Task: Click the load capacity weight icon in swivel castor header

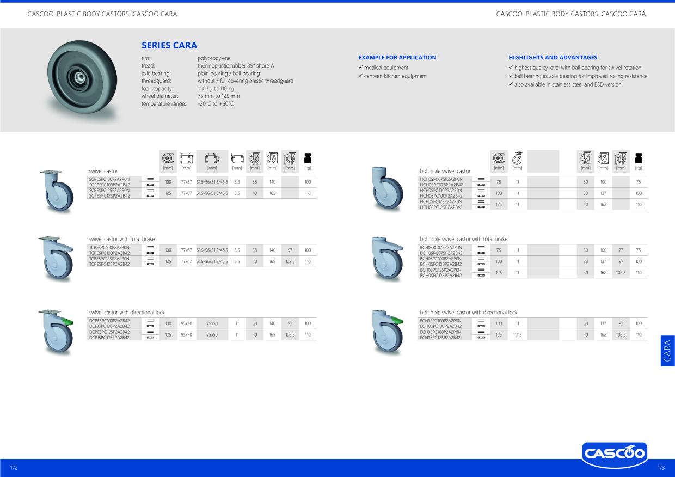Action: coord(308,158)
